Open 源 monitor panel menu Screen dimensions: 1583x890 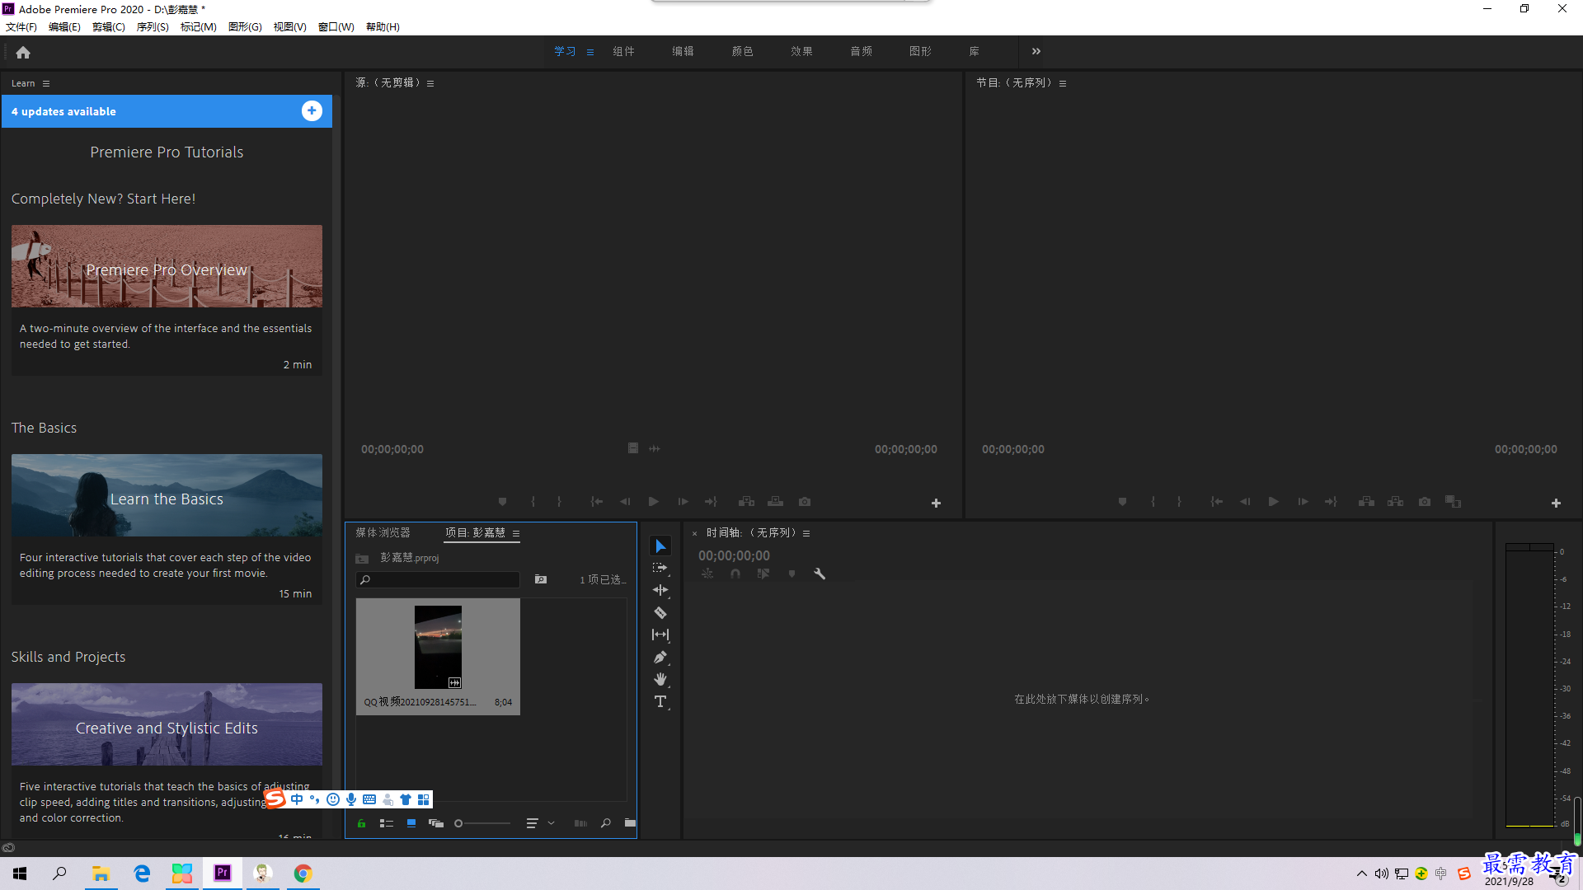click(x=430, y=83)
